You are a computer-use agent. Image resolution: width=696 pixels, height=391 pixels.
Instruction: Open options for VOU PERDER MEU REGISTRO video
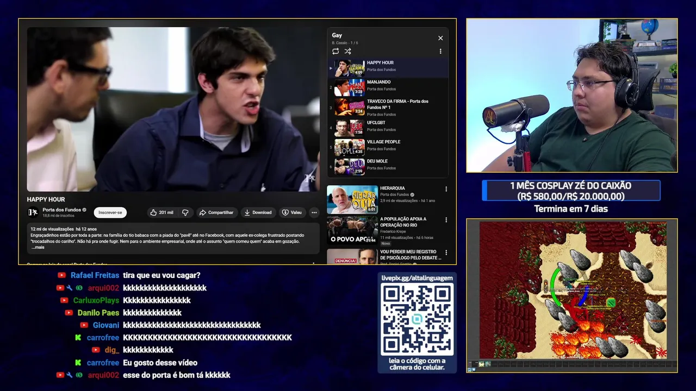pos(446,253)
